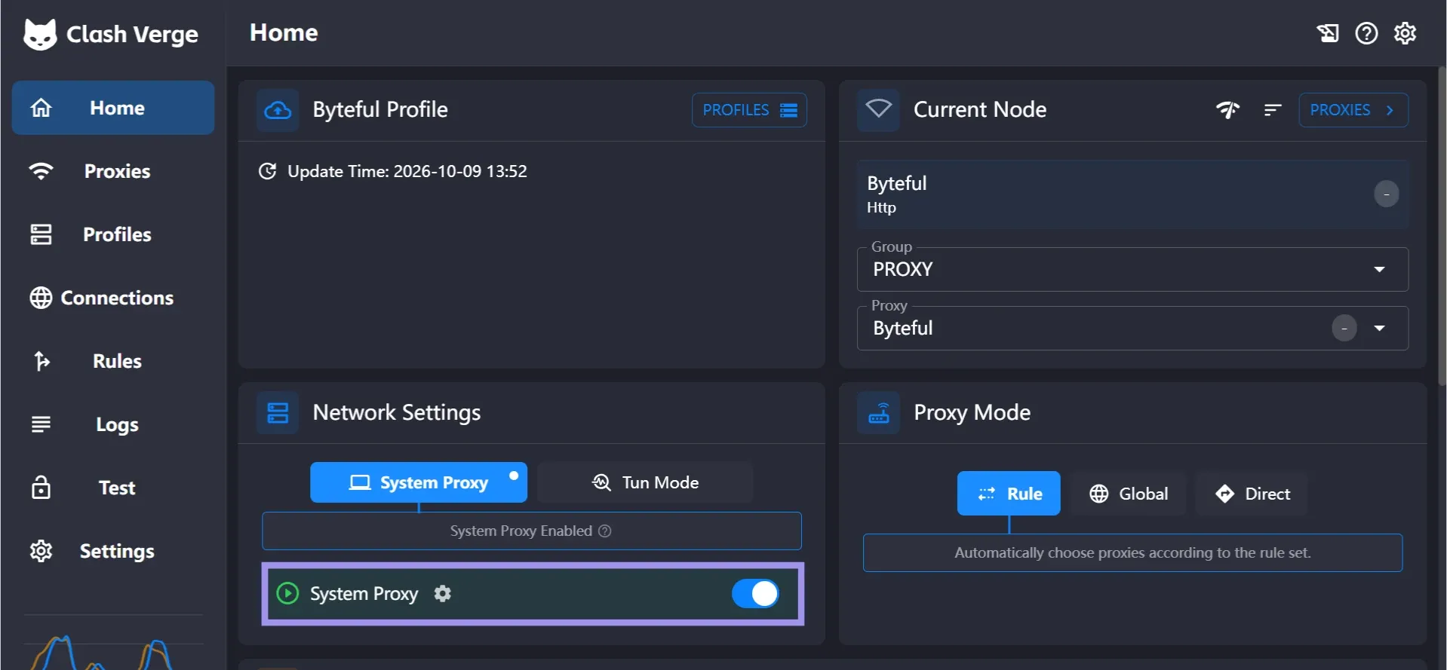Expand the Proxy Byteful dropdown
The image size is (1447, 670).
(x=1132, y=328)
